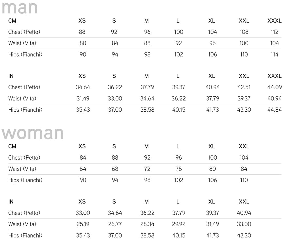Click woman's Waist CM value 76 under L

(178, 169)
